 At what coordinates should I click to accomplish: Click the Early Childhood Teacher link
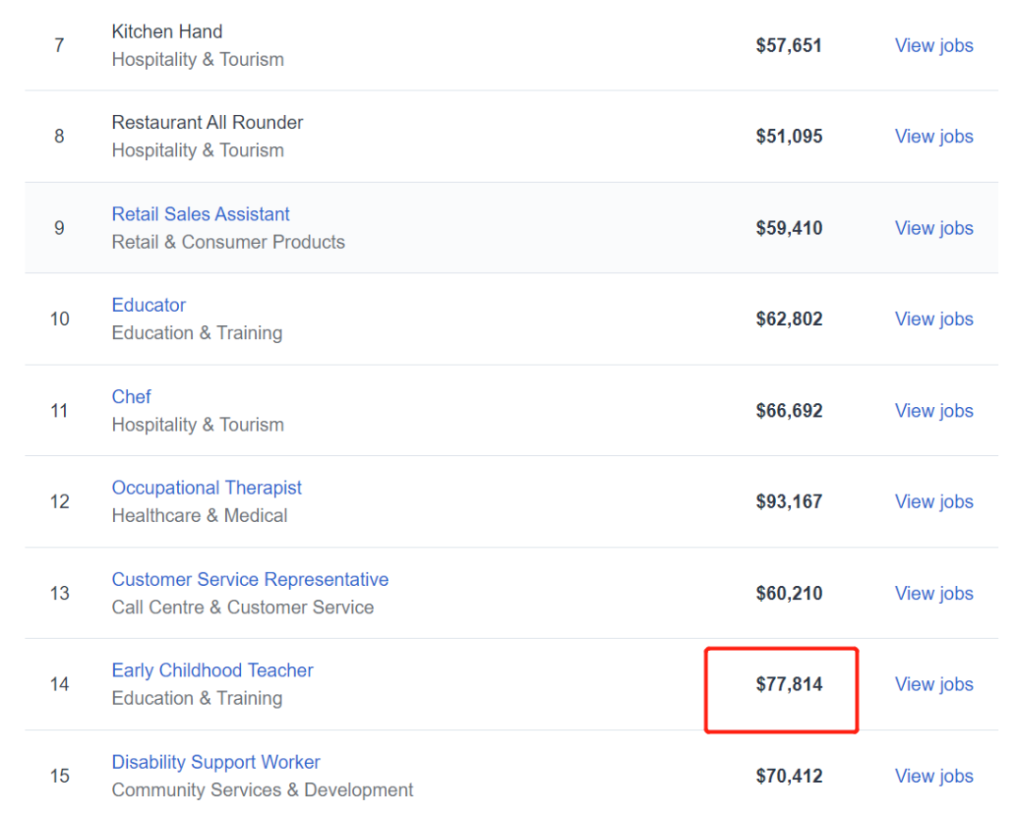point(212,671)
